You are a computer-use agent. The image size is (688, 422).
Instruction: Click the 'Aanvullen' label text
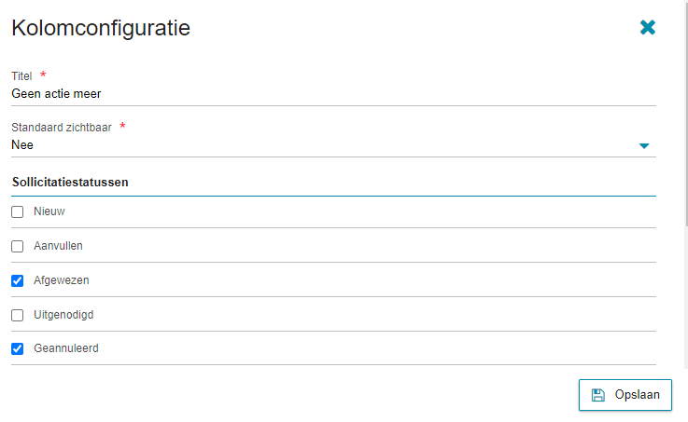coord(58,246)
